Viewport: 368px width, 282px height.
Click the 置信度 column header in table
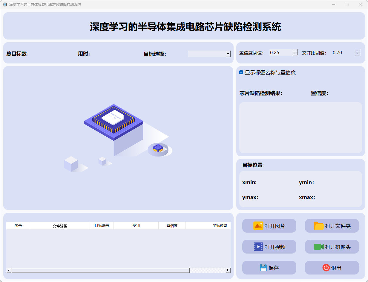(172, 226)
